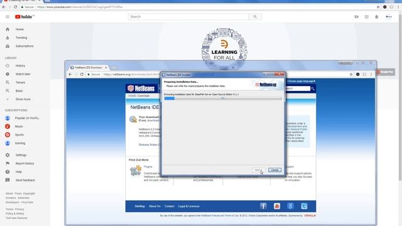Image resolution: width=402 pixels, height=226 pixels.
Task: Click the History clock icon
Action: tap(8, 66)
